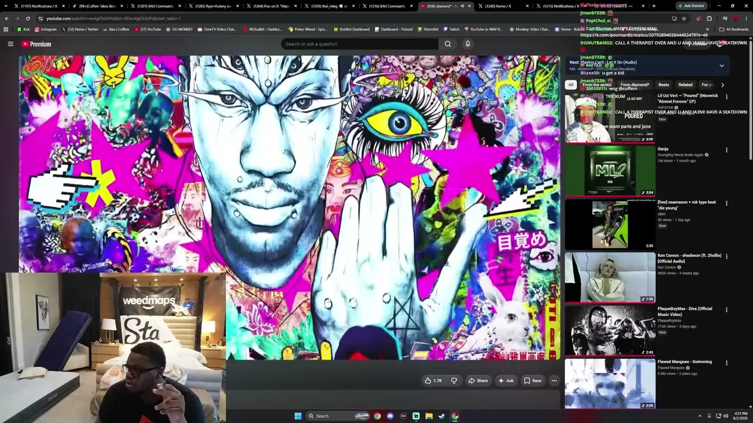Expand the hidden bookmarks overflow chevron
This screenshot has height=423, width=753.
pyautogui.click(x=708, y=29)
